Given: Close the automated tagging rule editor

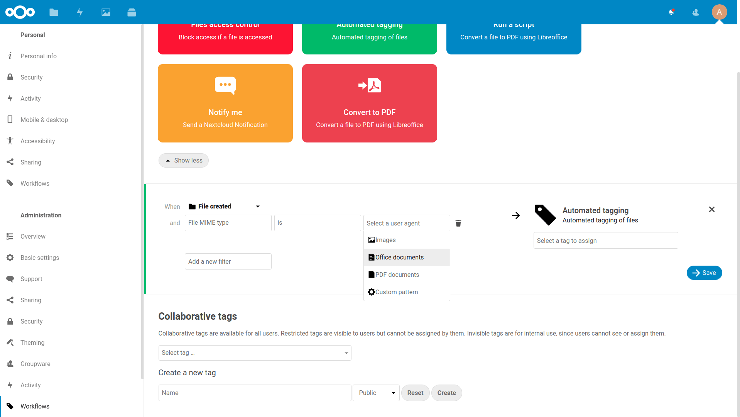Looking at the screenshot, I should pyautogui.click(x=712, y=209).
